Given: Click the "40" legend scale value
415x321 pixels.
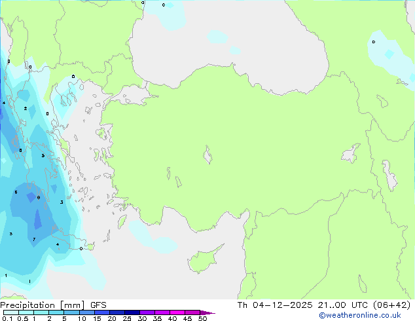Looking at the screenshot, I should (x=172, y=318).
